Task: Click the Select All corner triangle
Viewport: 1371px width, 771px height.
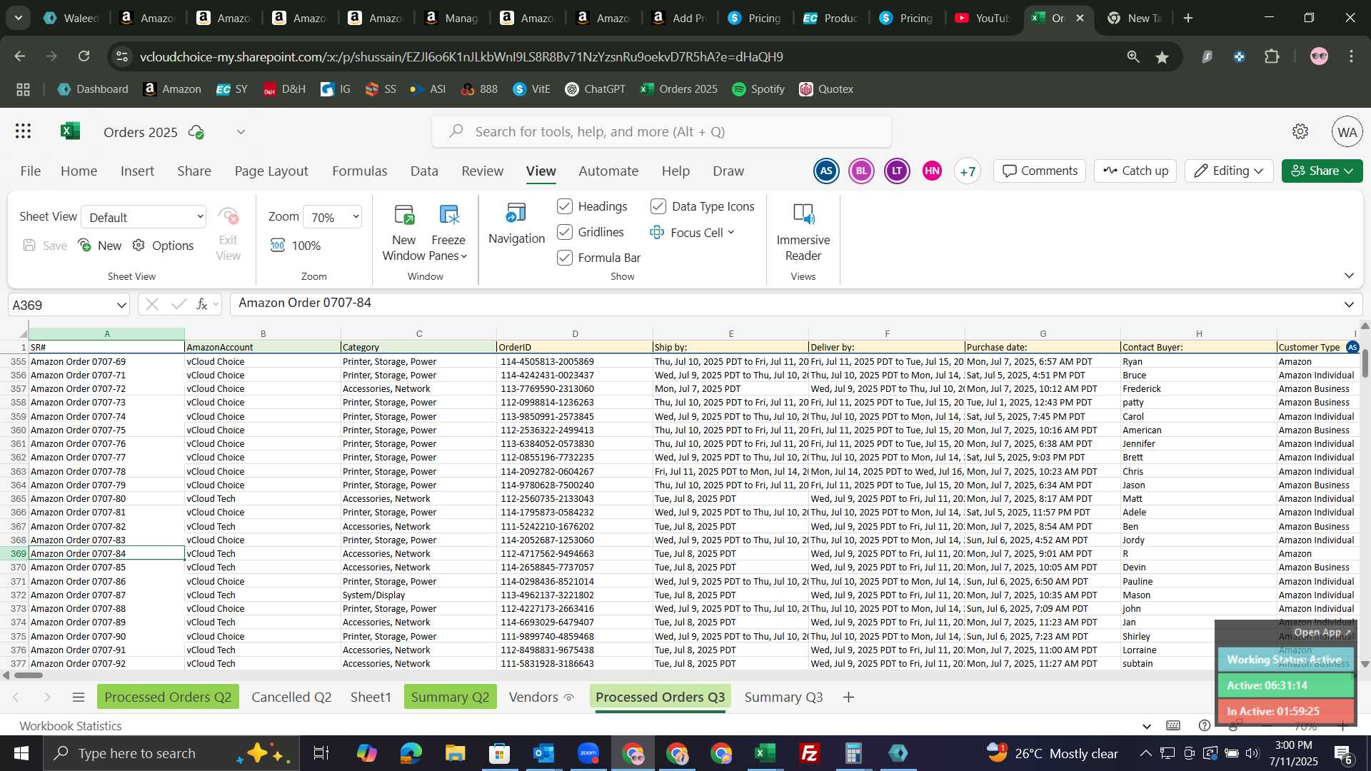Action: 23,333
